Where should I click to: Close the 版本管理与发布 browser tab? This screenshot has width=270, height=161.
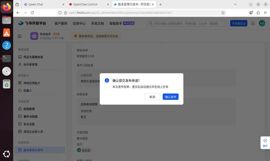(x=153, y=4)
